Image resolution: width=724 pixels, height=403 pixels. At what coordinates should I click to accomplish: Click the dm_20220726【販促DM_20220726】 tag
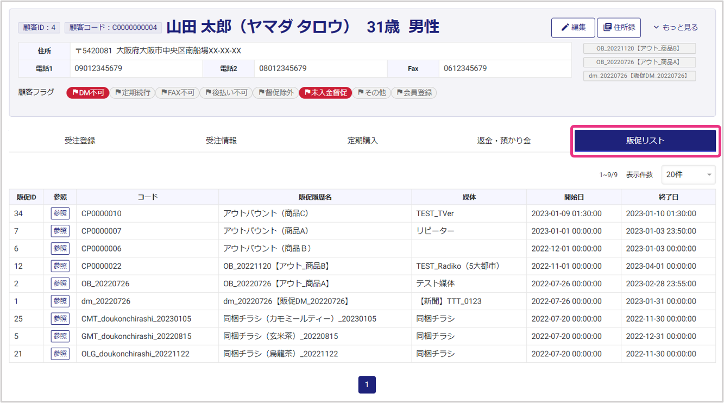click(639, 76)
